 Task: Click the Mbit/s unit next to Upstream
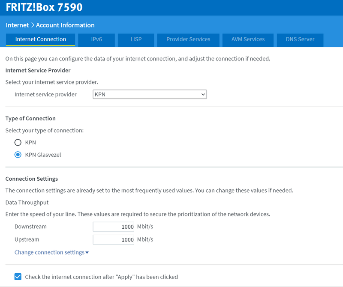point(145,239)
